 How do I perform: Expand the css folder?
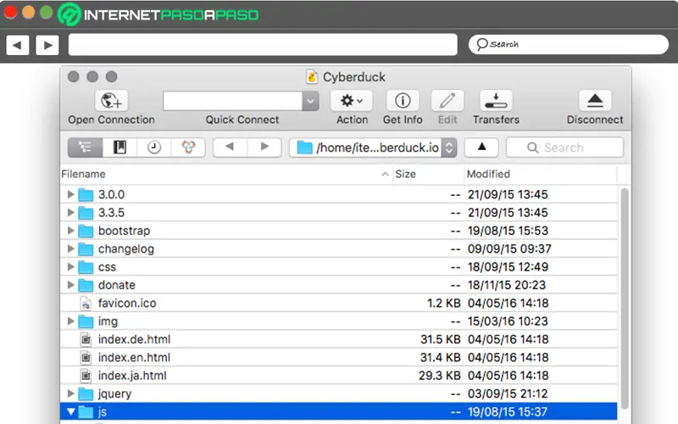[70, 267]
